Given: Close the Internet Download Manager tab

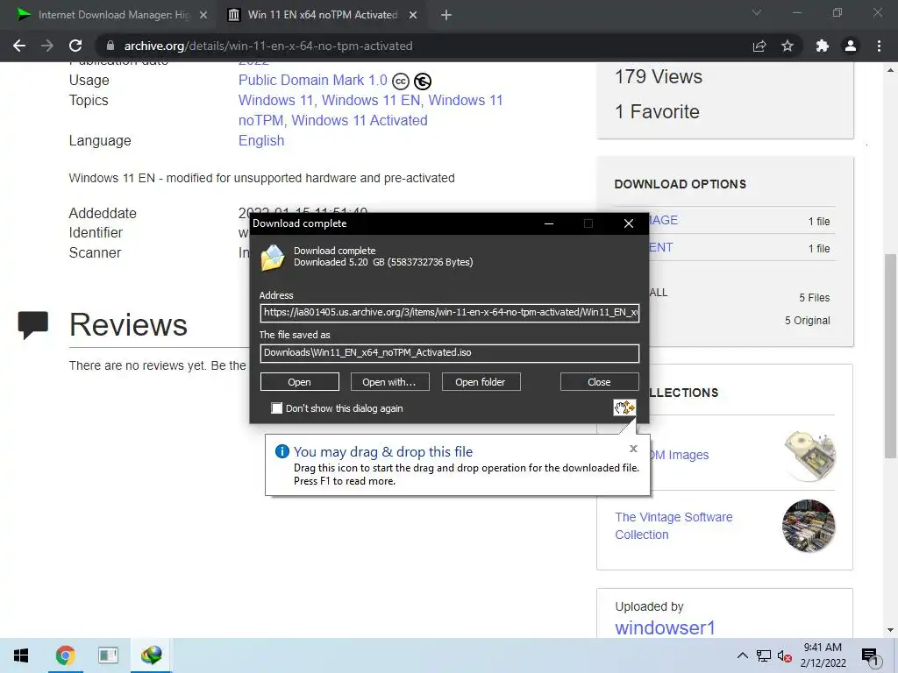Looking at the screenshot, I should click(x=203, y=16).
